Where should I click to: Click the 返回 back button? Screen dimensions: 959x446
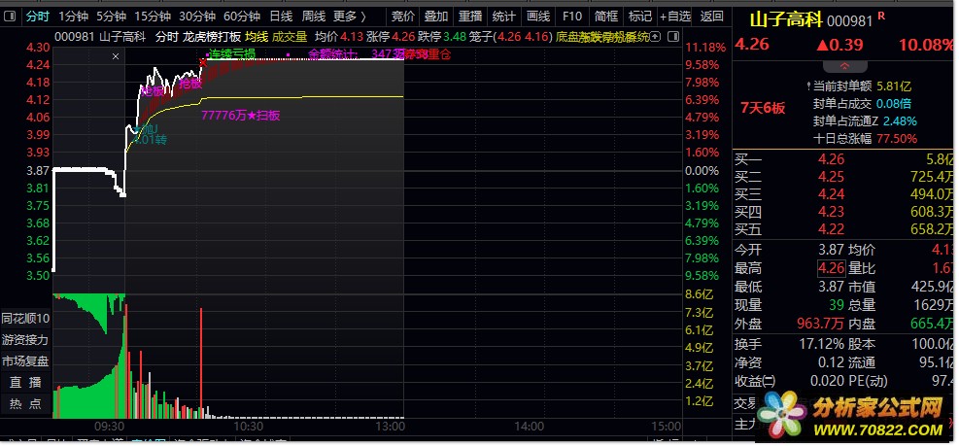711,17
